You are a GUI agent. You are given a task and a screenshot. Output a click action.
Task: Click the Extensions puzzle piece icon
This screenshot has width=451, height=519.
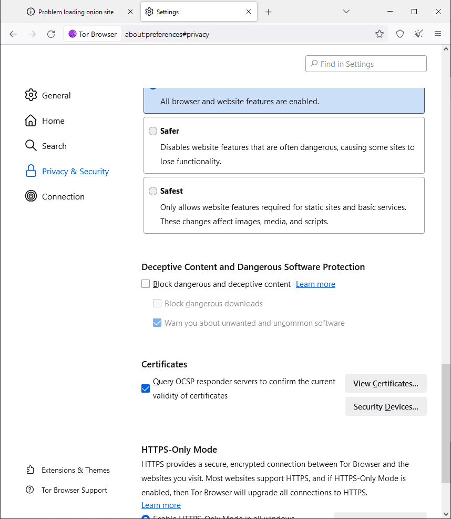(30, 470)
